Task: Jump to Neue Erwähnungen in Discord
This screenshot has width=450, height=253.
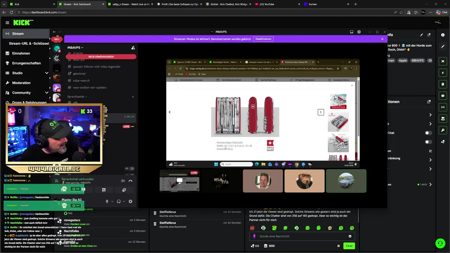Action: click(101, 57)
